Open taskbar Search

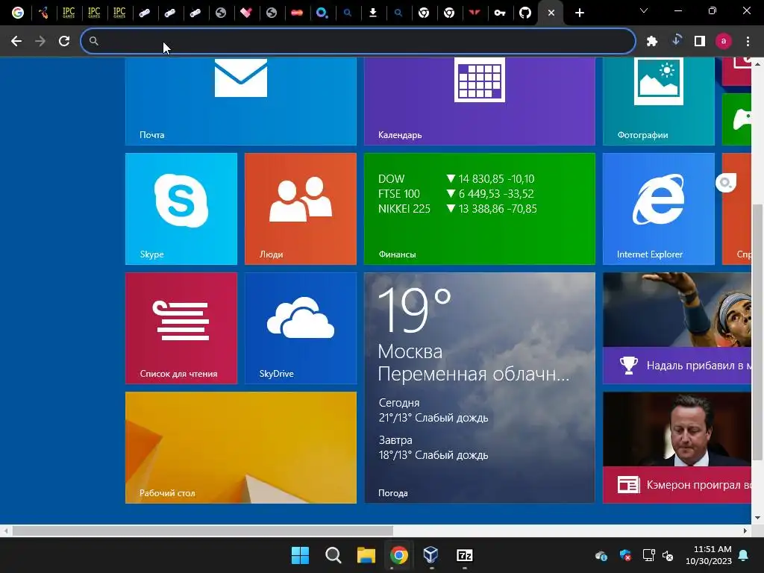[x=334, y=555]
